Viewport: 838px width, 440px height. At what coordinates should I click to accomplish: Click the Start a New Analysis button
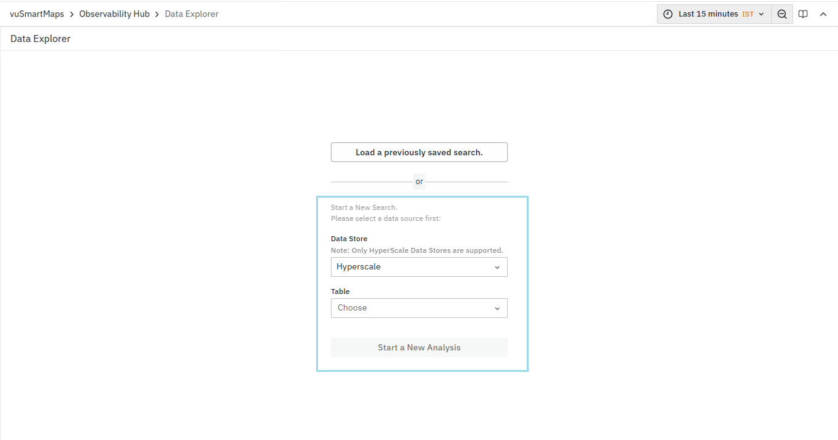point(419,347)
